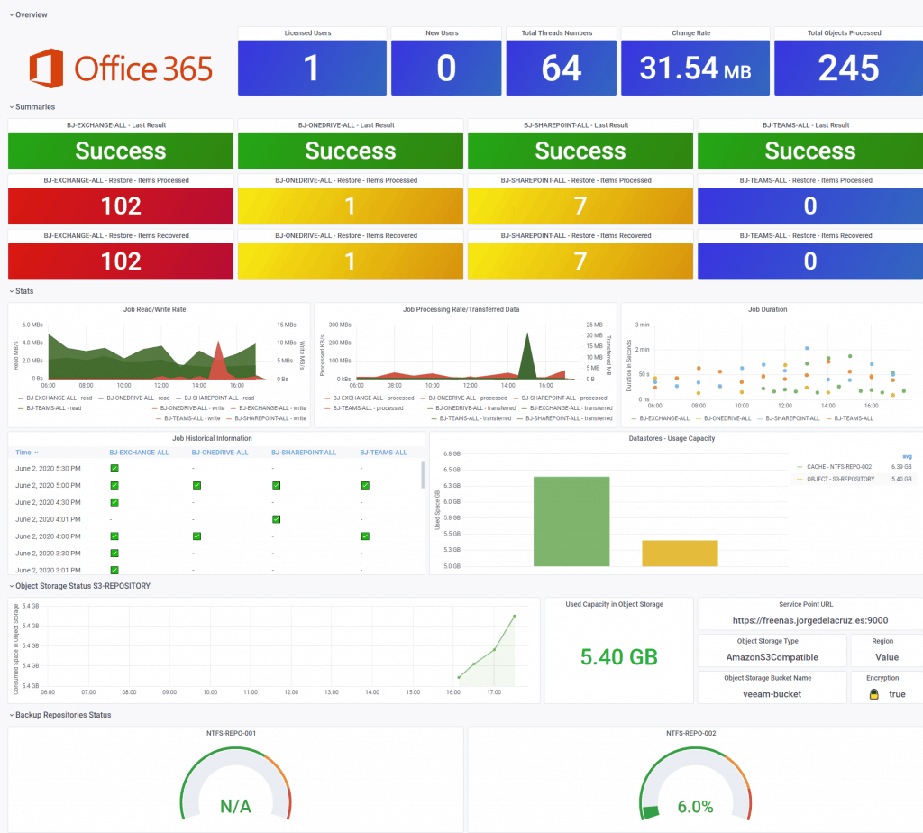923x833 pixels.
Task: Click the BJ-ONEDRIVE-ALL check mark for 5:00 PM
Action: pos(196,486)
